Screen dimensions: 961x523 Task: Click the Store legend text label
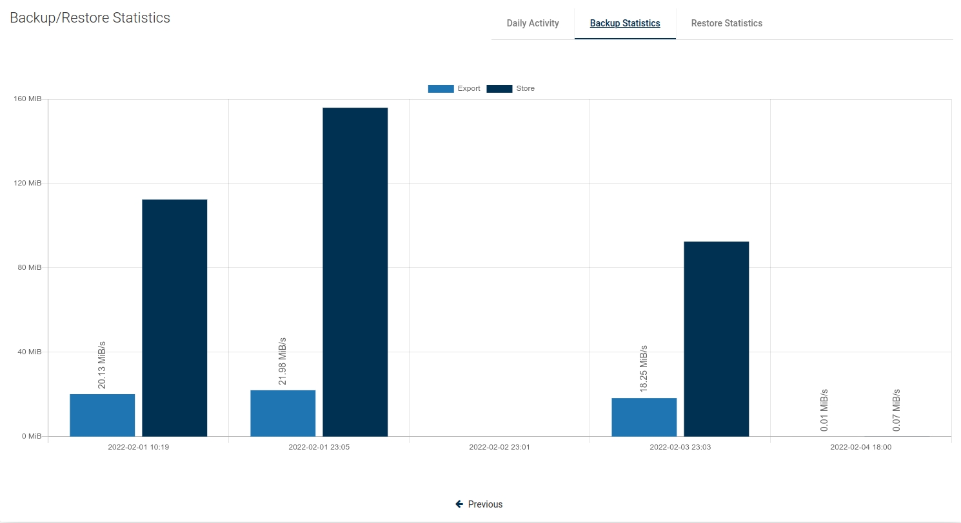(x=525, y=89)
